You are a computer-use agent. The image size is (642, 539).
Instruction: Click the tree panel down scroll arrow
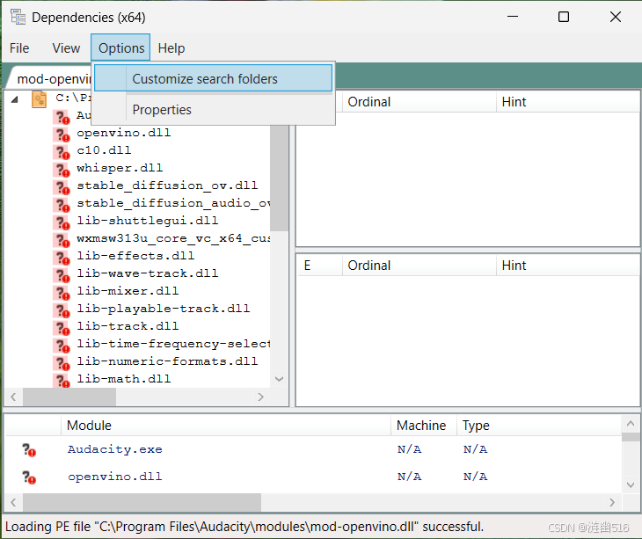click(280, 379)
